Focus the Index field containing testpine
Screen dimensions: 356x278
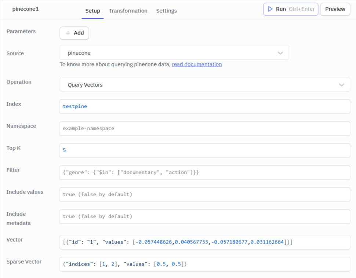point(205,106)
